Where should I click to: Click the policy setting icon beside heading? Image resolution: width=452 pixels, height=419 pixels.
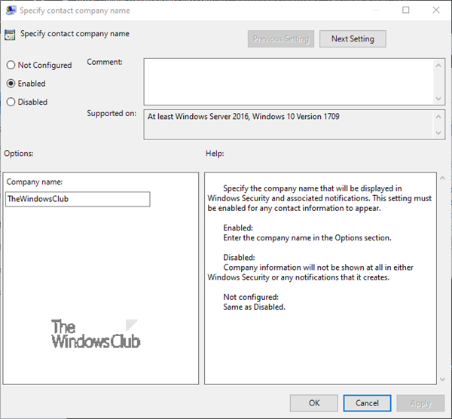click(x=10, y=35)
